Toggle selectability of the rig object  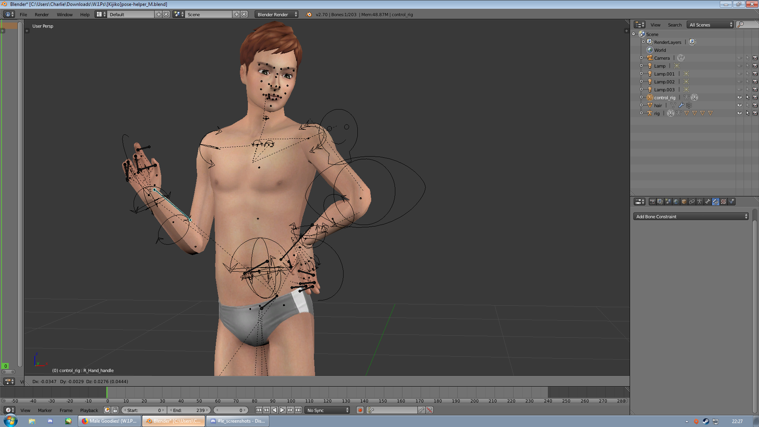click(x=748, y=113)
